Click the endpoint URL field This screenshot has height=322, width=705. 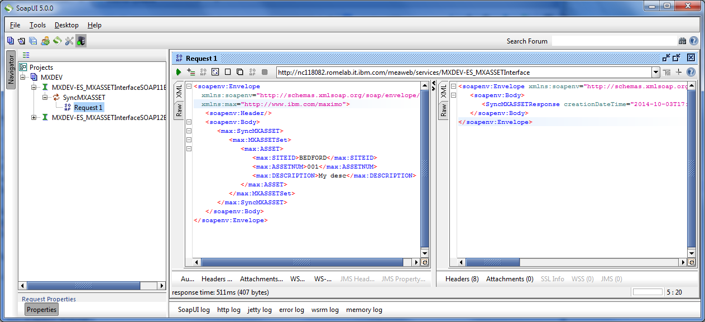pos(464,73)
